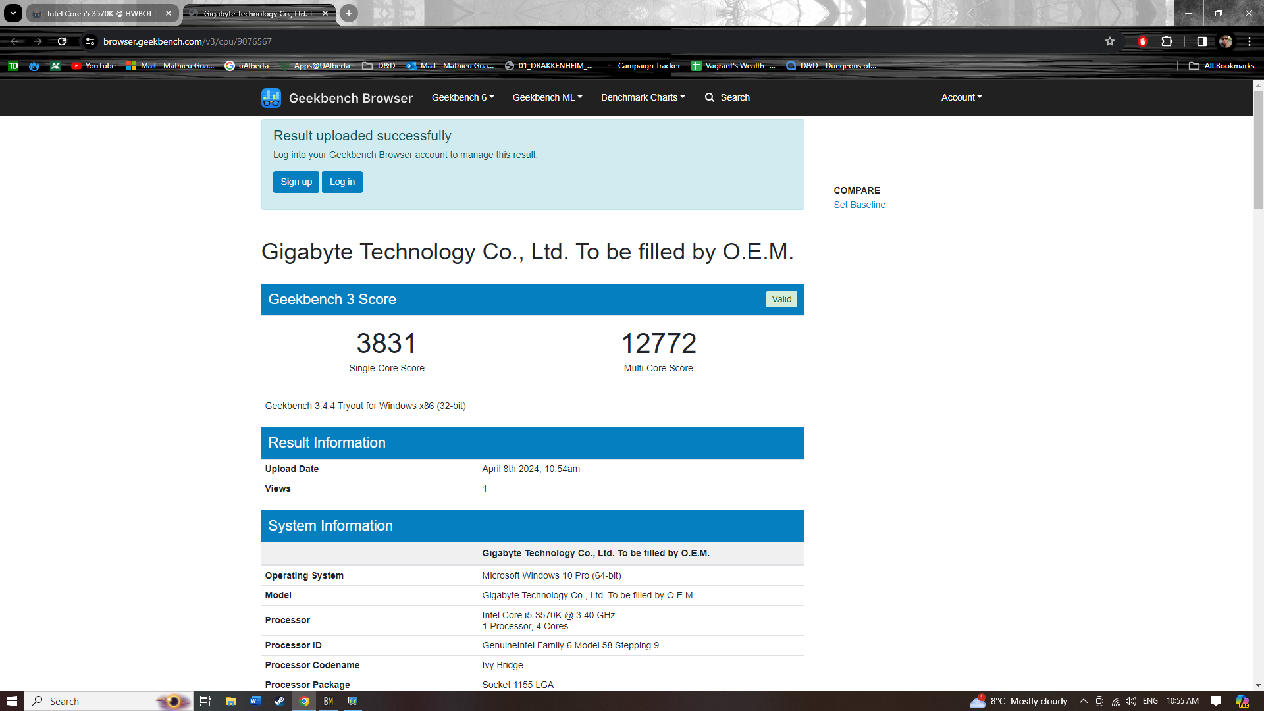
Task: Open a new tab with the plus button
Action: pos(349,13)
